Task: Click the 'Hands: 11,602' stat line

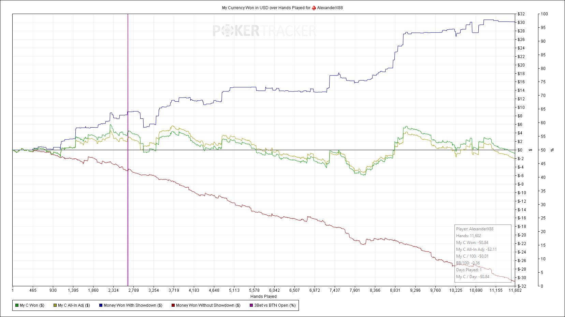Action: [x=468, y=236]
